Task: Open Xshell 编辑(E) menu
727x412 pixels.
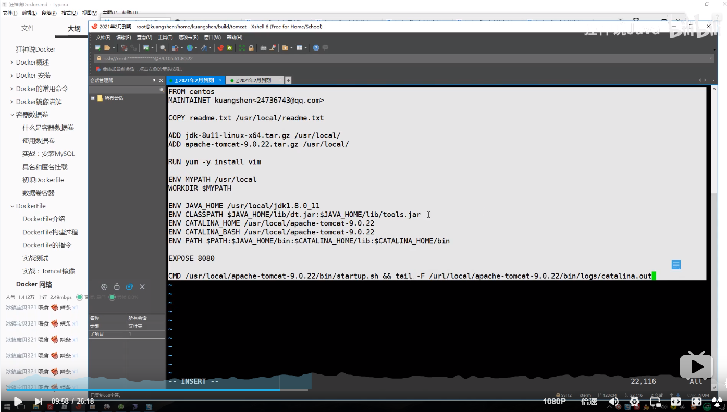Action: [x=124, y=38]
